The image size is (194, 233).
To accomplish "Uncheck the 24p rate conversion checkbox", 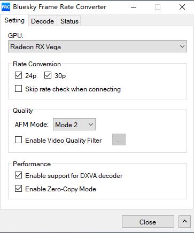I will click(18, 75).
